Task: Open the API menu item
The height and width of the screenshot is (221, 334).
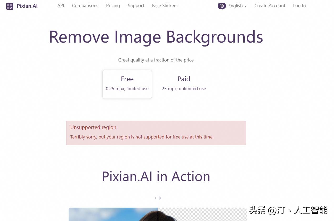Action: tap(61, 6)
